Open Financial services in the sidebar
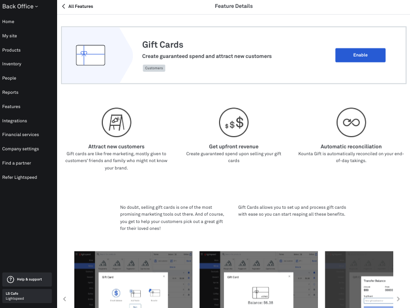The image size is (410, 308). click(20, 135)
